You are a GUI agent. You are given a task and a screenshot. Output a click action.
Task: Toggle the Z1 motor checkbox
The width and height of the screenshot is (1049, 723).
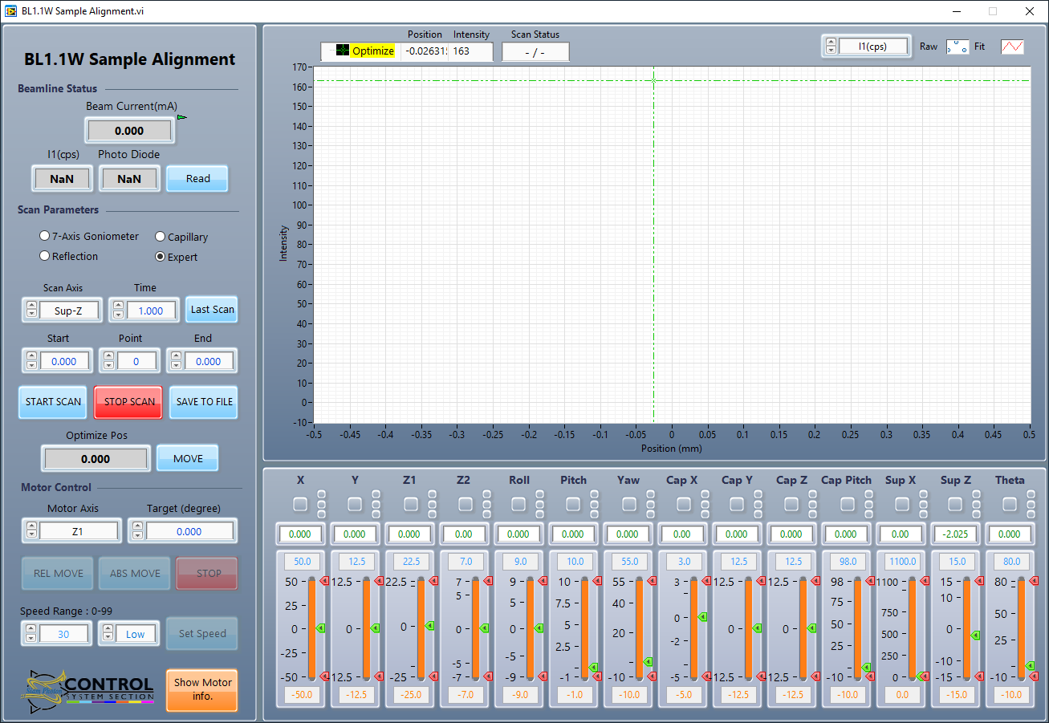coord(411,504)
